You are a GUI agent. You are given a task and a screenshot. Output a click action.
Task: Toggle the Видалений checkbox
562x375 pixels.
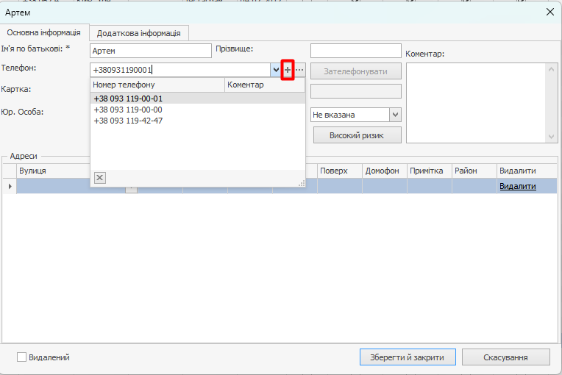pos(22,357)
